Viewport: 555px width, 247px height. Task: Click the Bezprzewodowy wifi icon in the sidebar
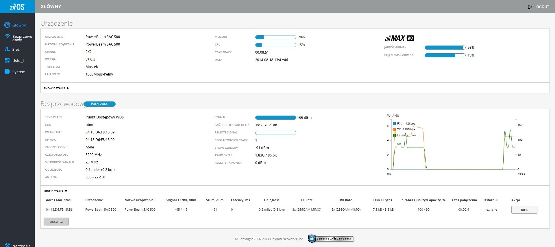(7, 36)
